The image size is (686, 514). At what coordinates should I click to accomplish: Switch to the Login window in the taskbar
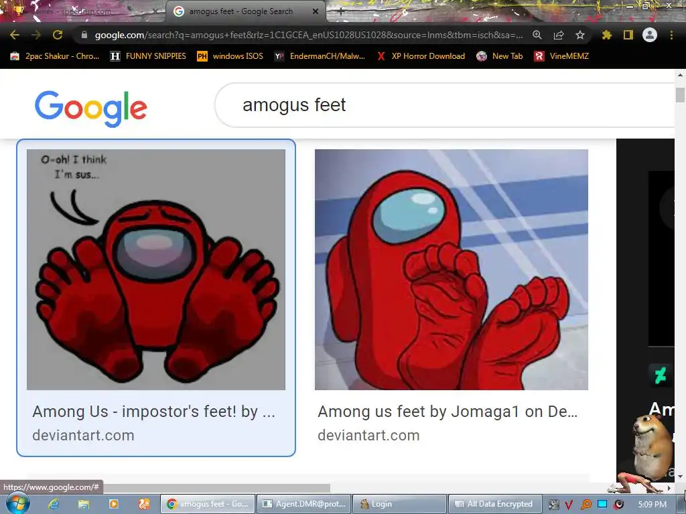pyautogui.click(x=399, y=504)
